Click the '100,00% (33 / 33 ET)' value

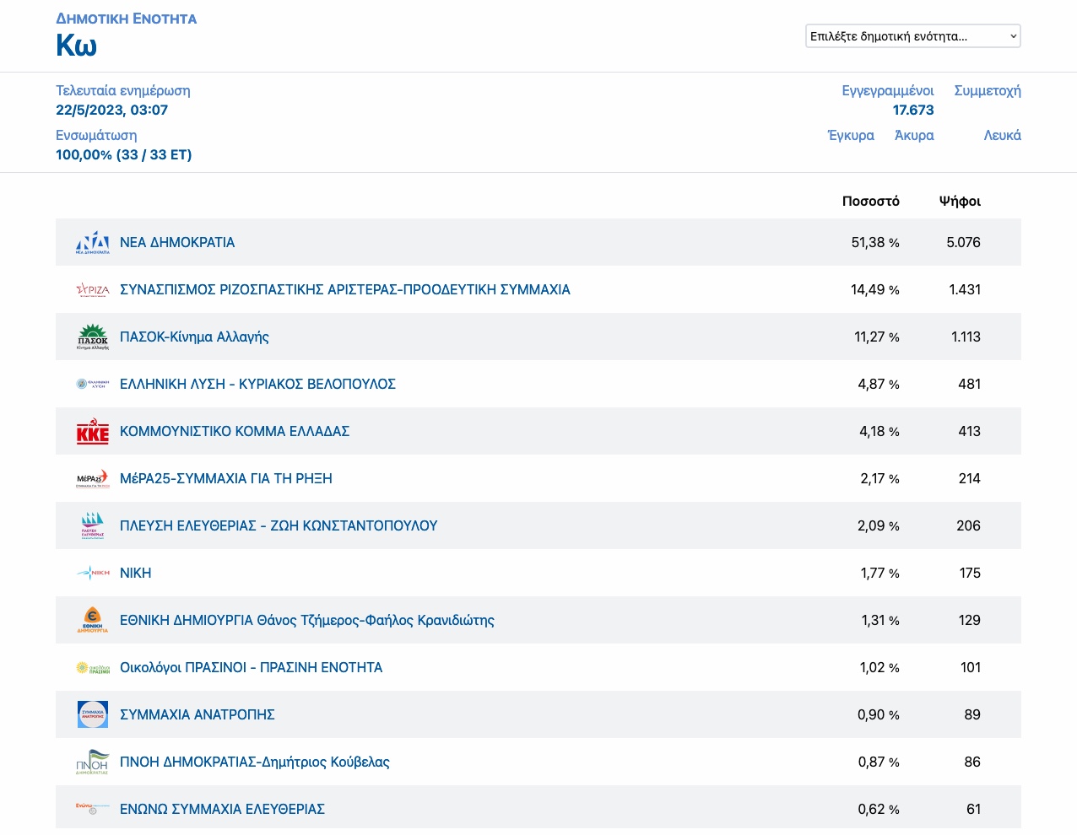tap(124, 154)
